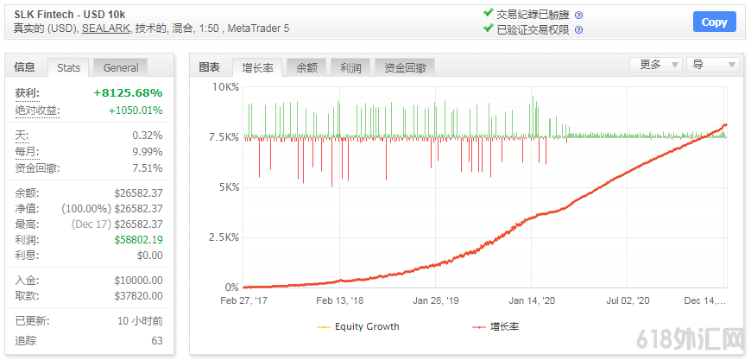Click the $10000.00 deposits value
Screen dimensions: 751x360
point(138,281)
